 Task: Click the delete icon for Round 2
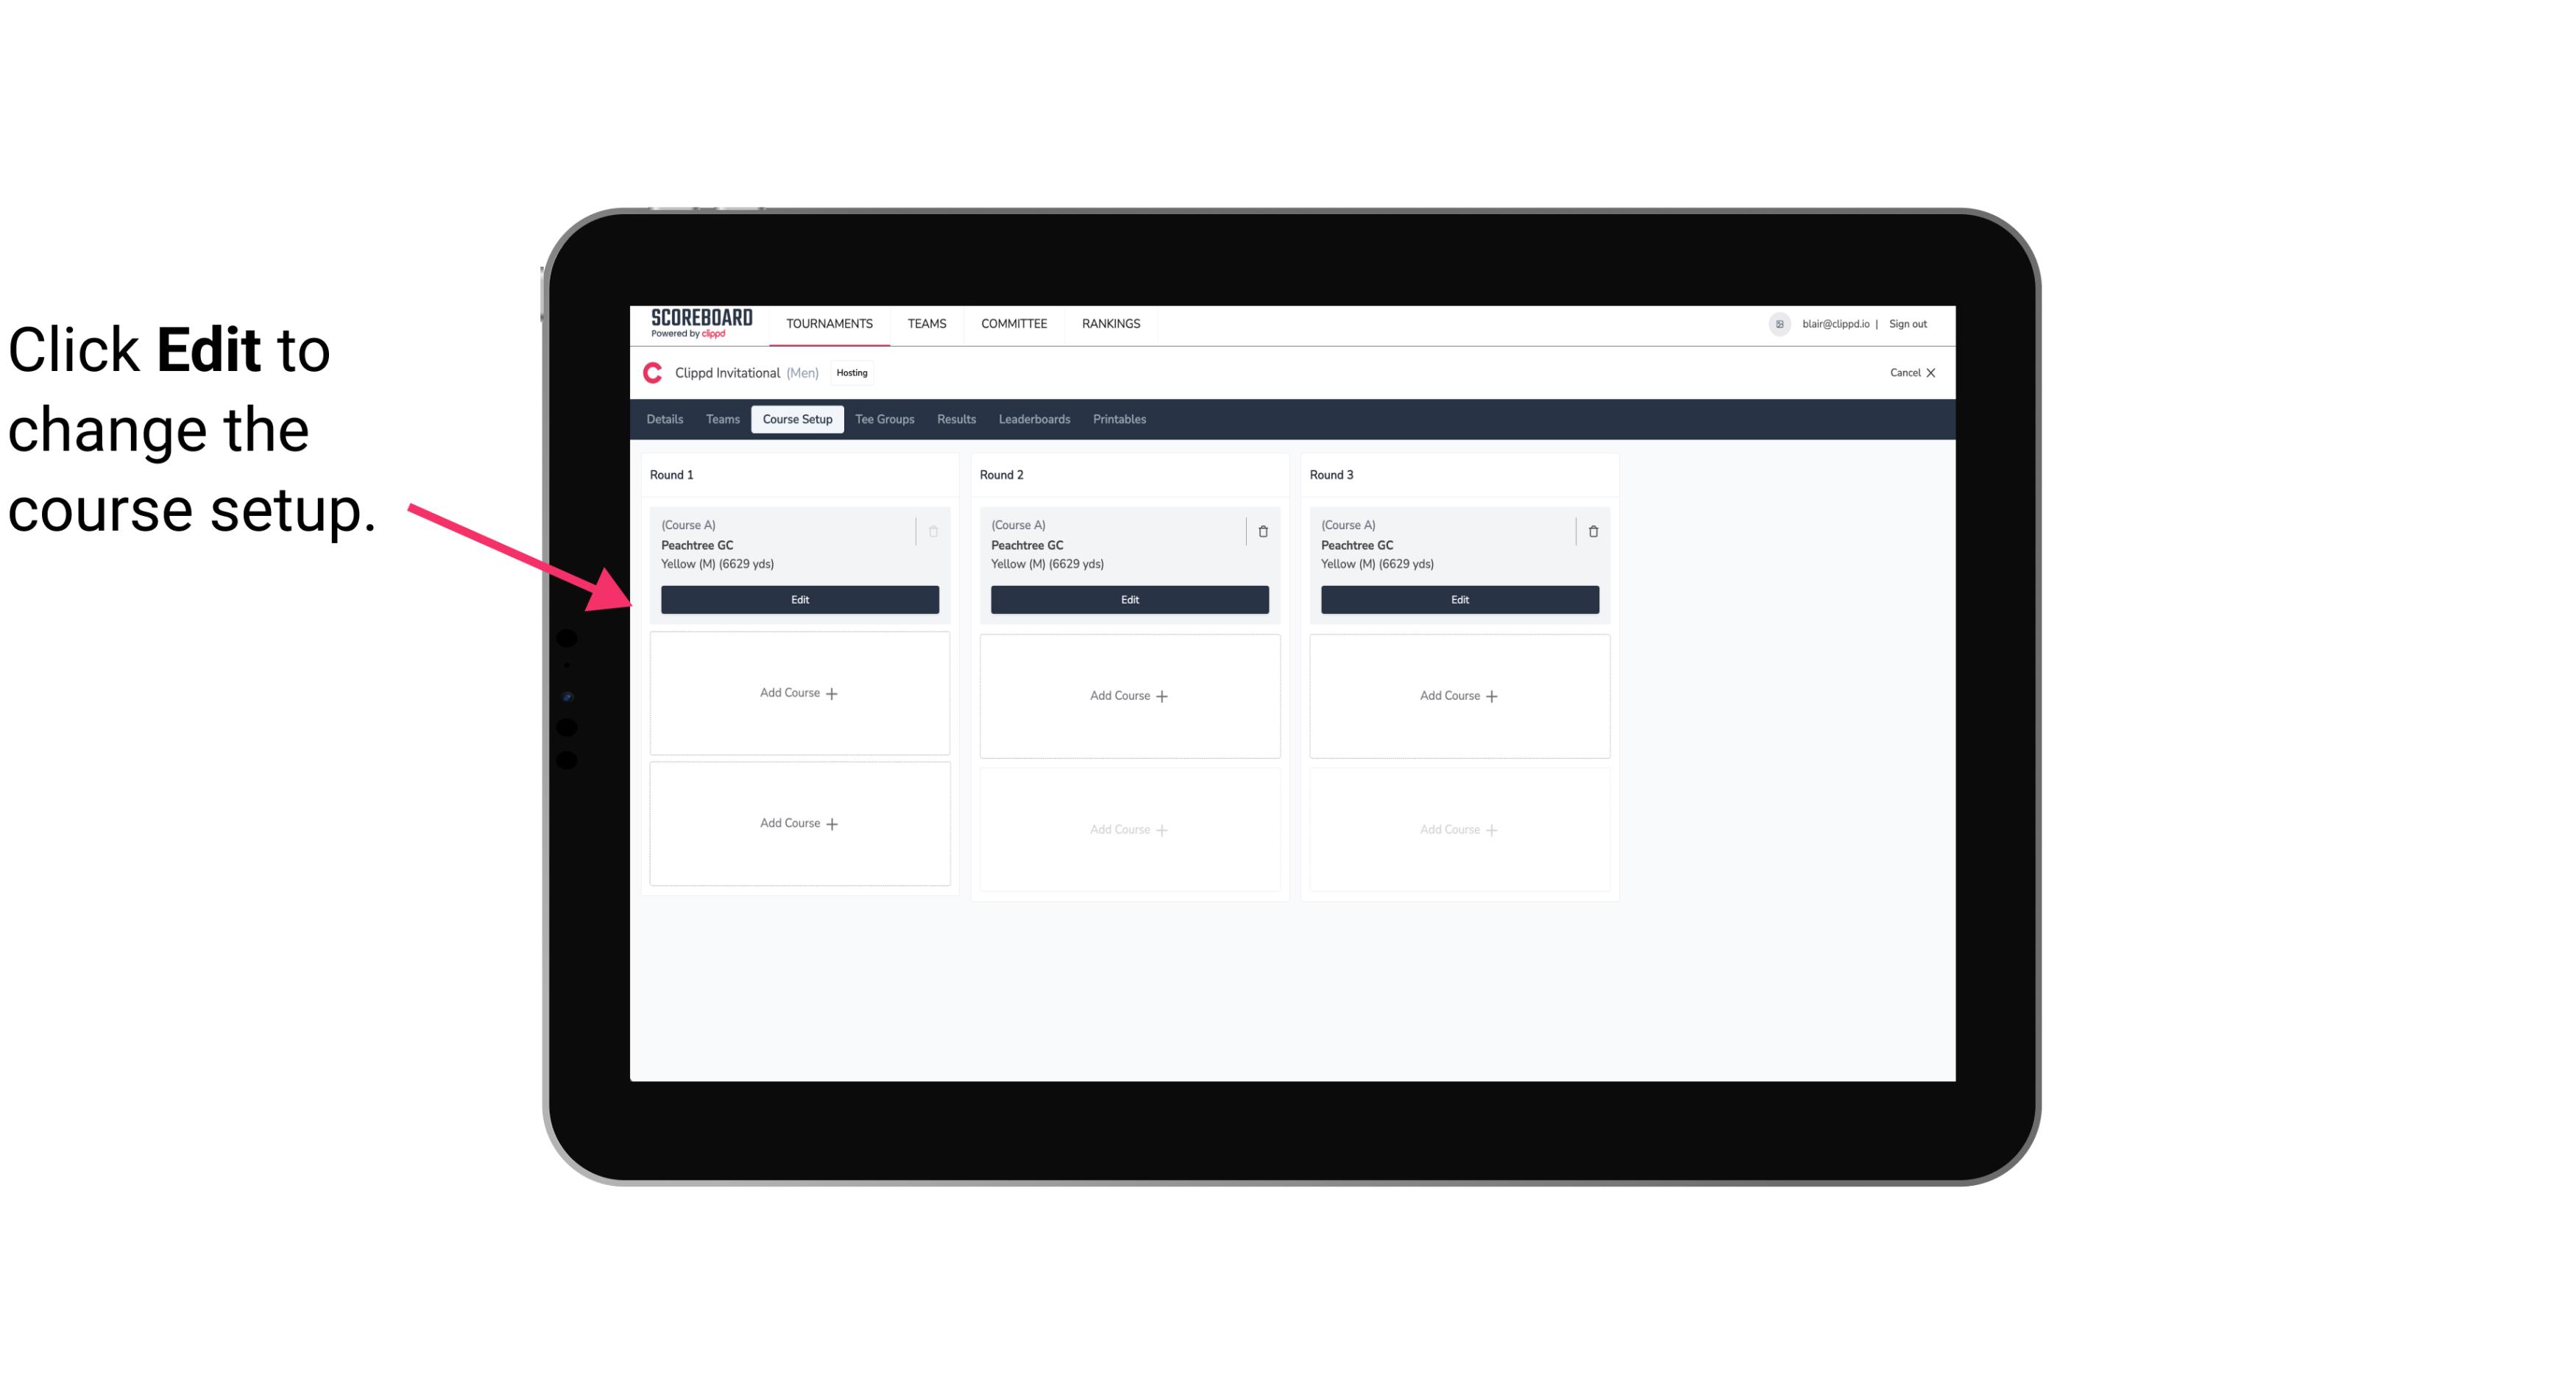tap(1262, 529)
